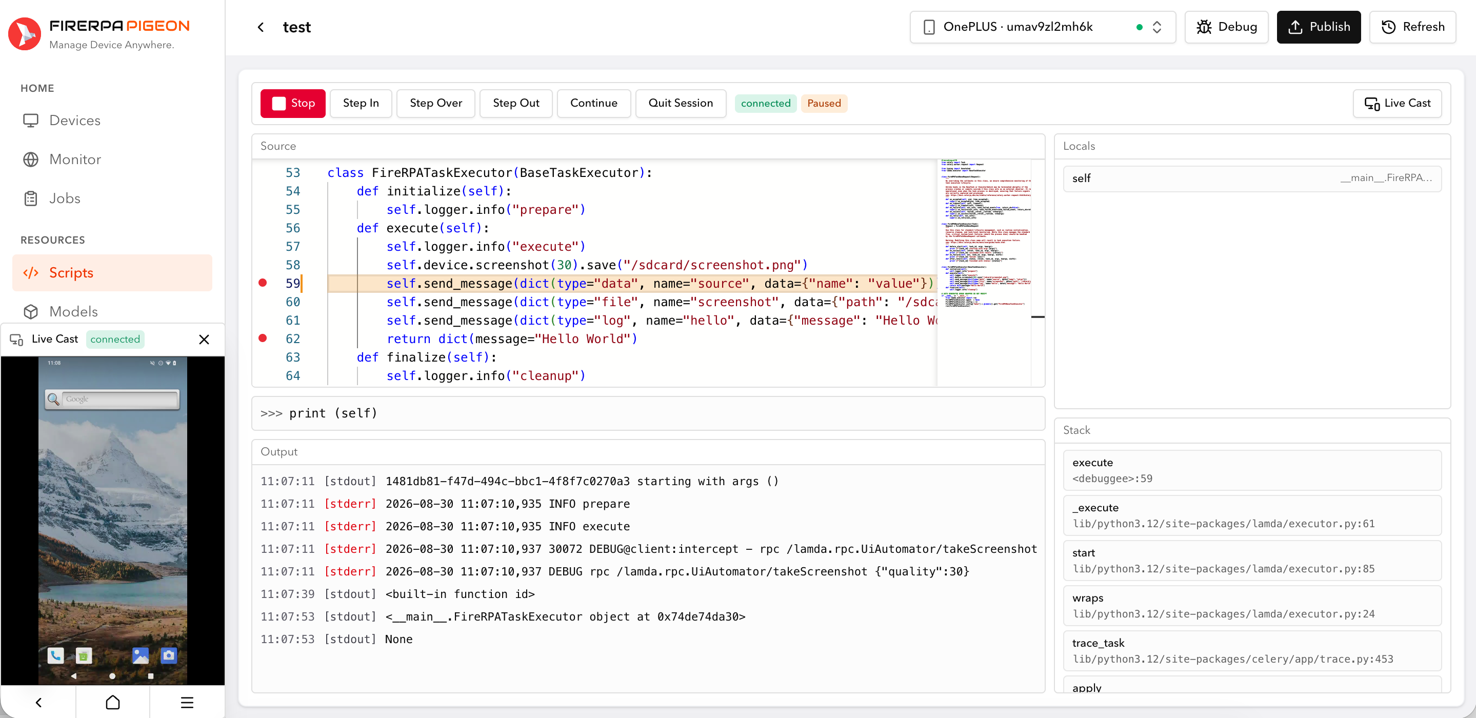Select the execute stack frame
1476x718 pixels.
pos(1252,470)
